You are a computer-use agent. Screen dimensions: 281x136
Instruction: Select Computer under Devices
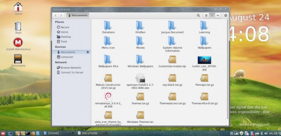(x=65, y=57)
